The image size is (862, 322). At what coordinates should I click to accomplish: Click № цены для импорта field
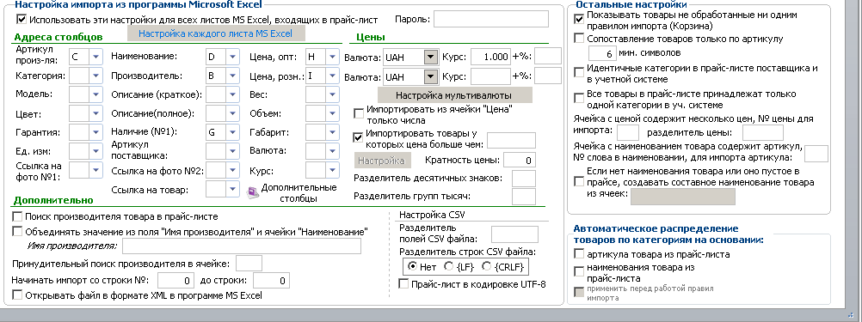(x=628, y=133)
